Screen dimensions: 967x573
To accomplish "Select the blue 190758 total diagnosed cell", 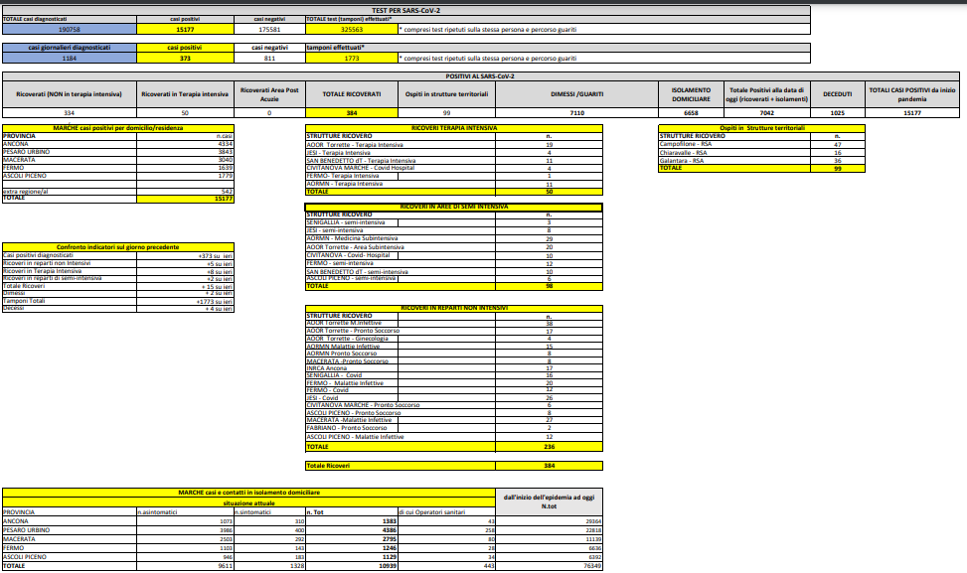I will (68, 30).
